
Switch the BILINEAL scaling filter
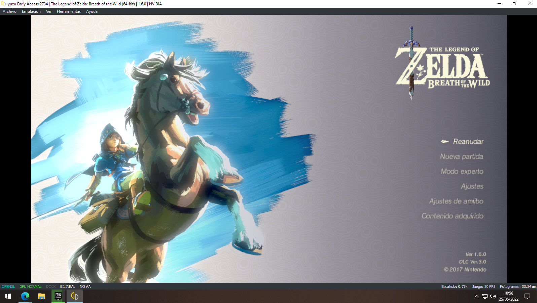(68, 287)
